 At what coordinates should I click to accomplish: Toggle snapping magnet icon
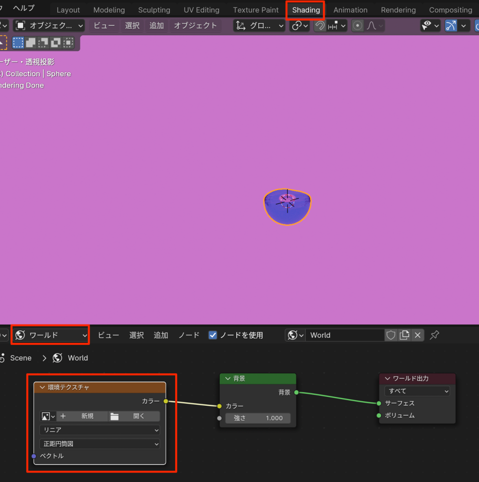pos(320,25)
